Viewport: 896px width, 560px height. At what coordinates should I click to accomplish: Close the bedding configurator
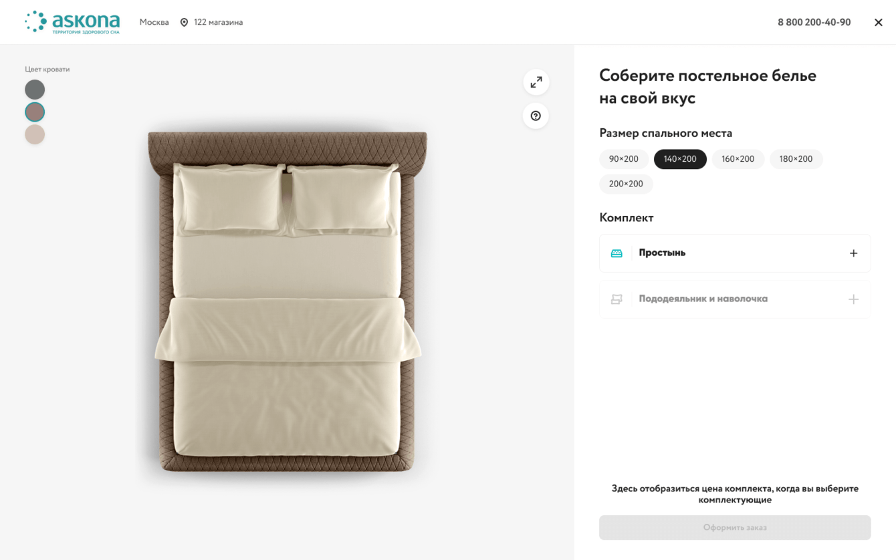878,23
